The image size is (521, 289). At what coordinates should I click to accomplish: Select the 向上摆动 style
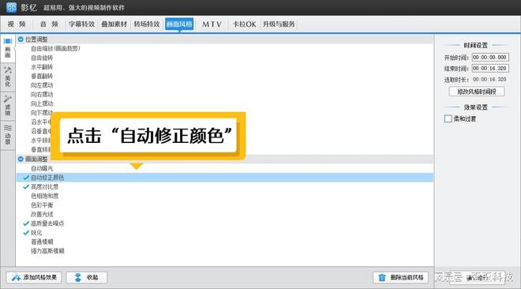[x=42, y=103]
